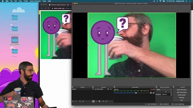The height and width of the screenshot is (108, 193).
Task: Toggle Studio Mode in Controls
Action: pyautogui.click(x=182, y=95)
